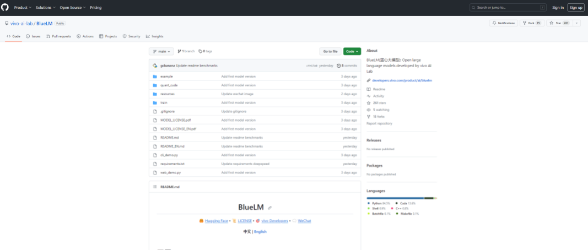
Task: Toggle README outline list icon
Action: point(155,187)
